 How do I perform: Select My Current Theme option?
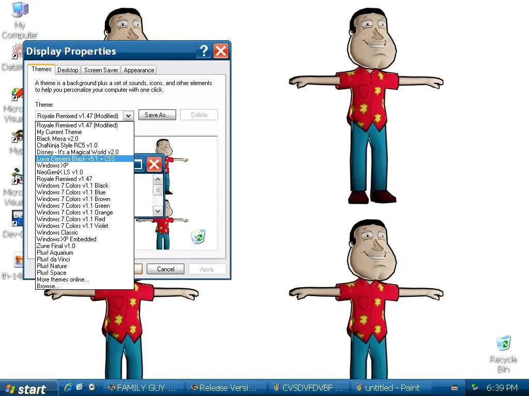pyautogui.click(x=85, y=132)
